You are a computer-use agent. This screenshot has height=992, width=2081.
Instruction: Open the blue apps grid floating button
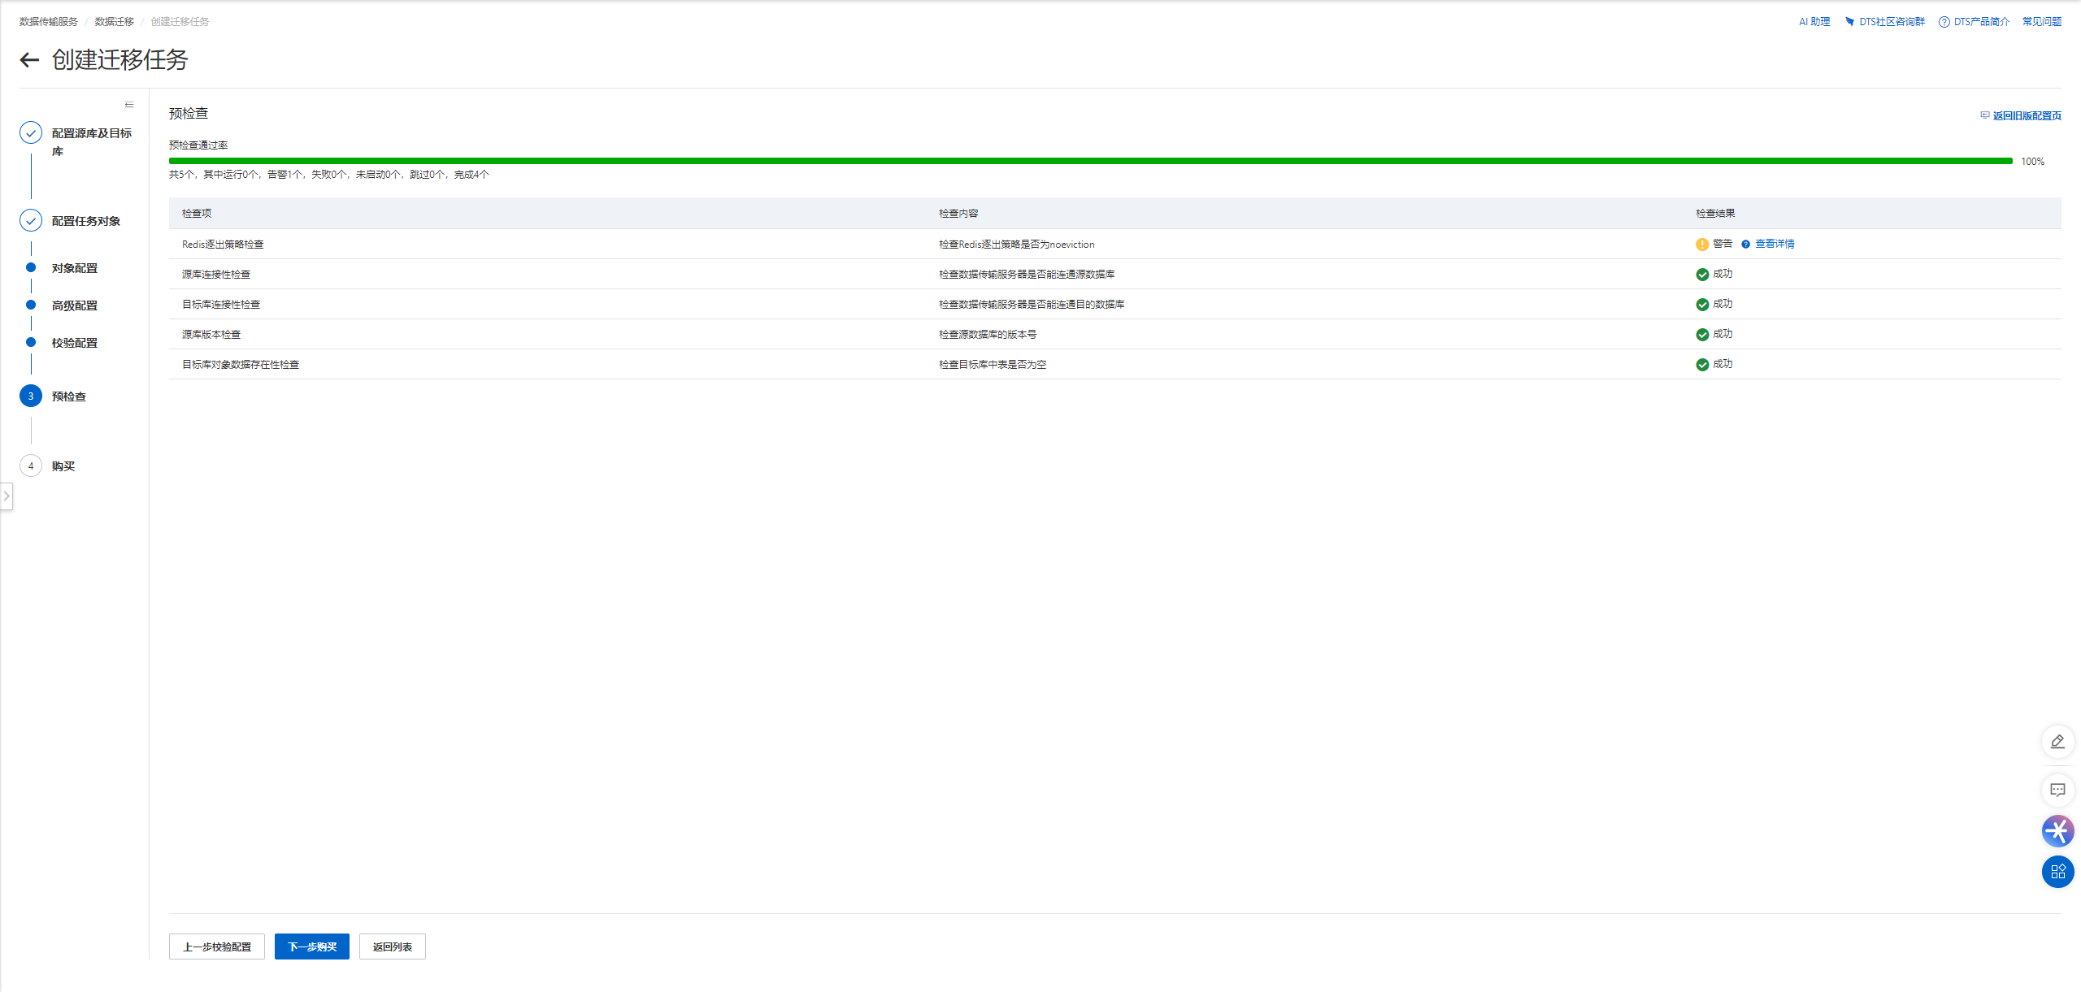point(2057,872)
